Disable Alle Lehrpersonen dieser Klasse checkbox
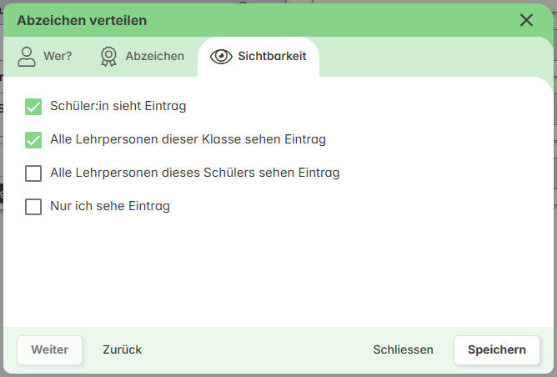557x377 pixels. (x=33, y=140)
